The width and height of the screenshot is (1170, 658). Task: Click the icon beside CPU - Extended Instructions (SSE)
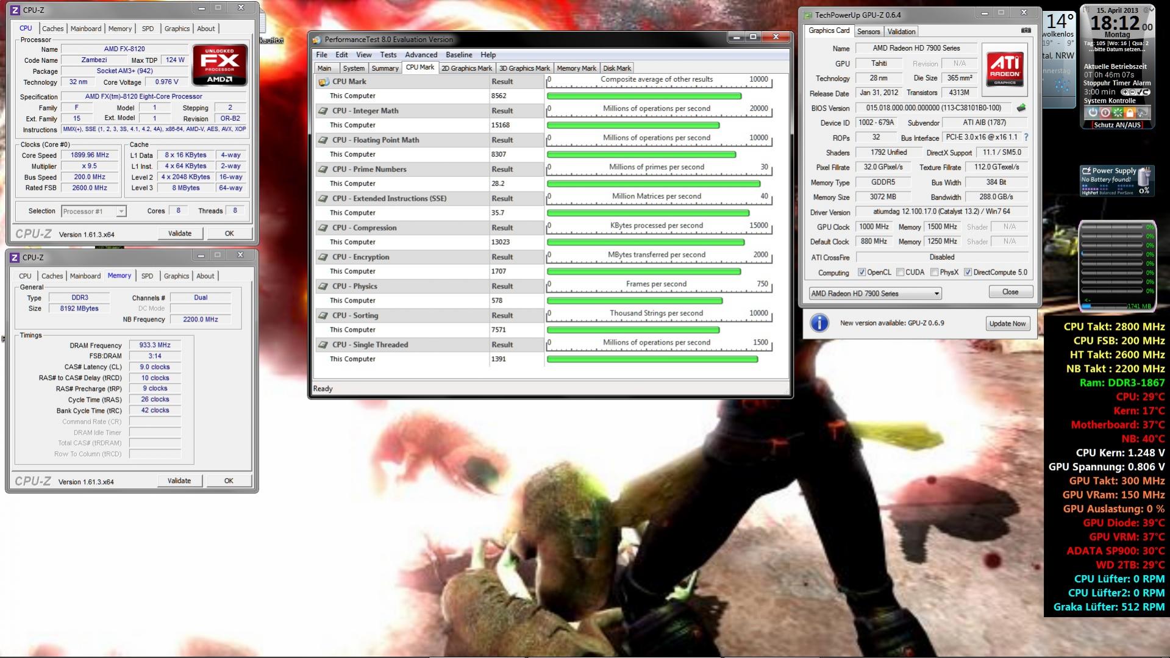(x=324, y=198)
